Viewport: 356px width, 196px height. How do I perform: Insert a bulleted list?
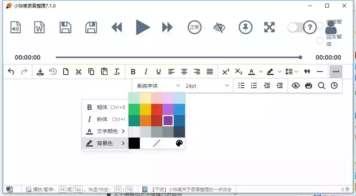click(241, 85)
